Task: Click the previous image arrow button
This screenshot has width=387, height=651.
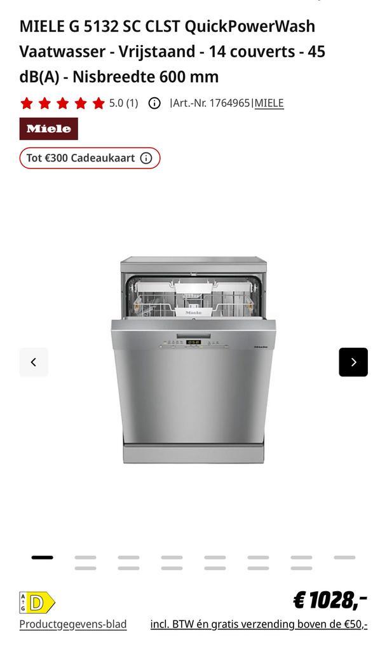Action: coord(34,362)
